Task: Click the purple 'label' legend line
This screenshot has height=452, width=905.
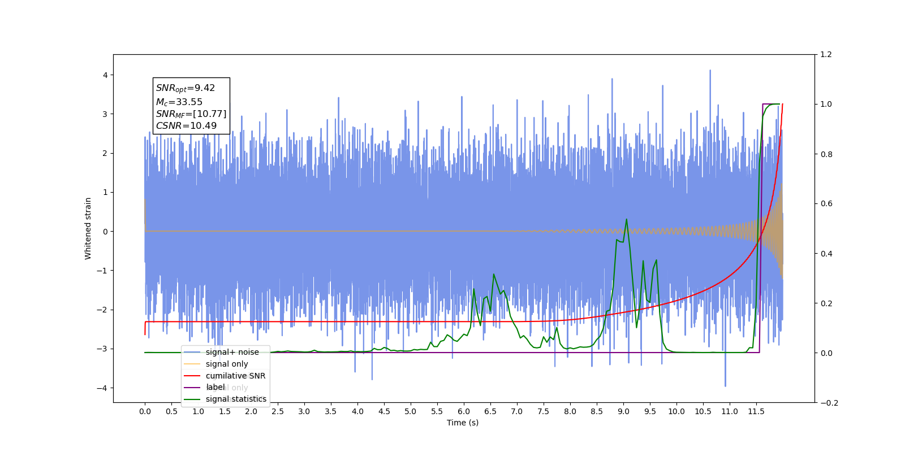Action: click(x=192, y=388)
